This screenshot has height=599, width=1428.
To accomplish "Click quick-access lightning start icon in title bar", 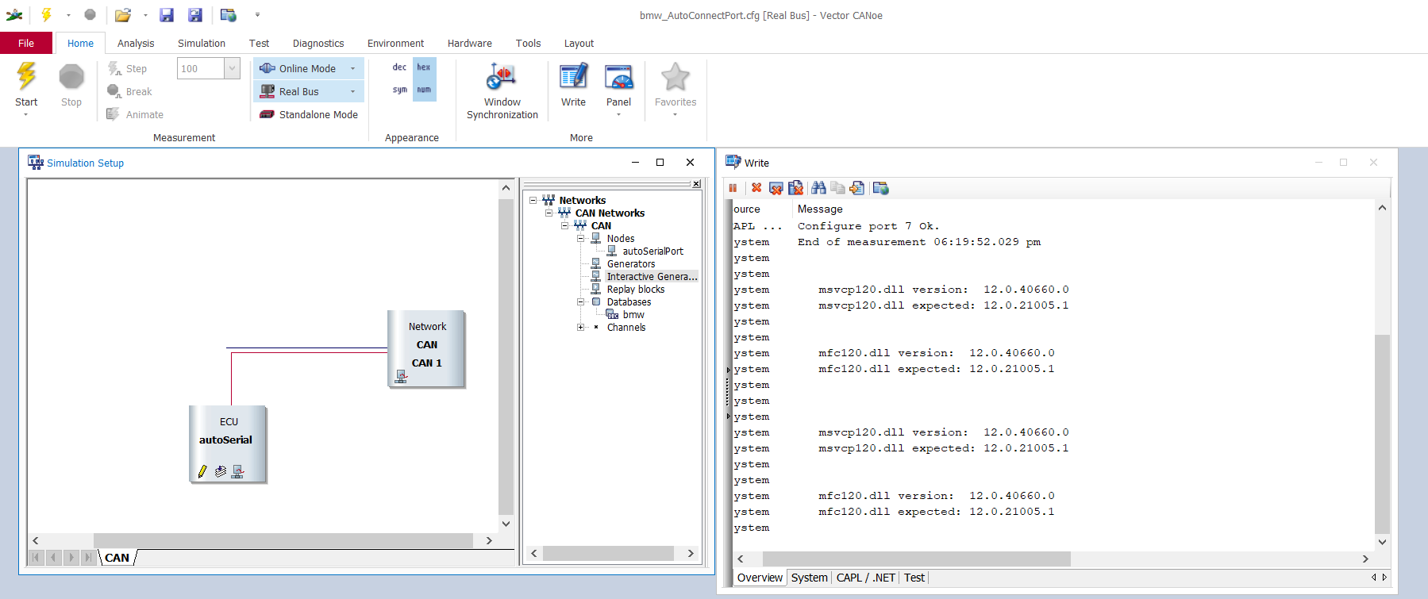I will tap(46, 15).
